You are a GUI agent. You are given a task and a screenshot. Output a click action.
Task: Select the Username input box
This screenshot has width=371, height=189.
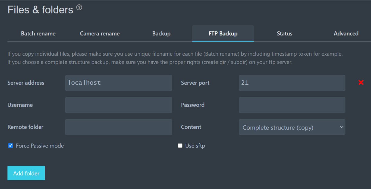pos(118,105)
